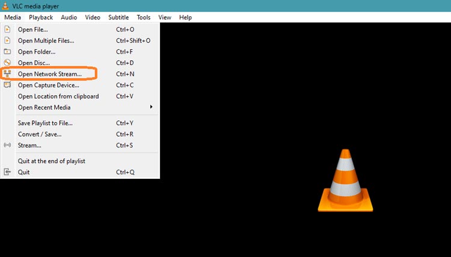The height and width of the screenshot is (257, 451).
Task: Click the large VLC cone logo
Action: click(345, 181)
